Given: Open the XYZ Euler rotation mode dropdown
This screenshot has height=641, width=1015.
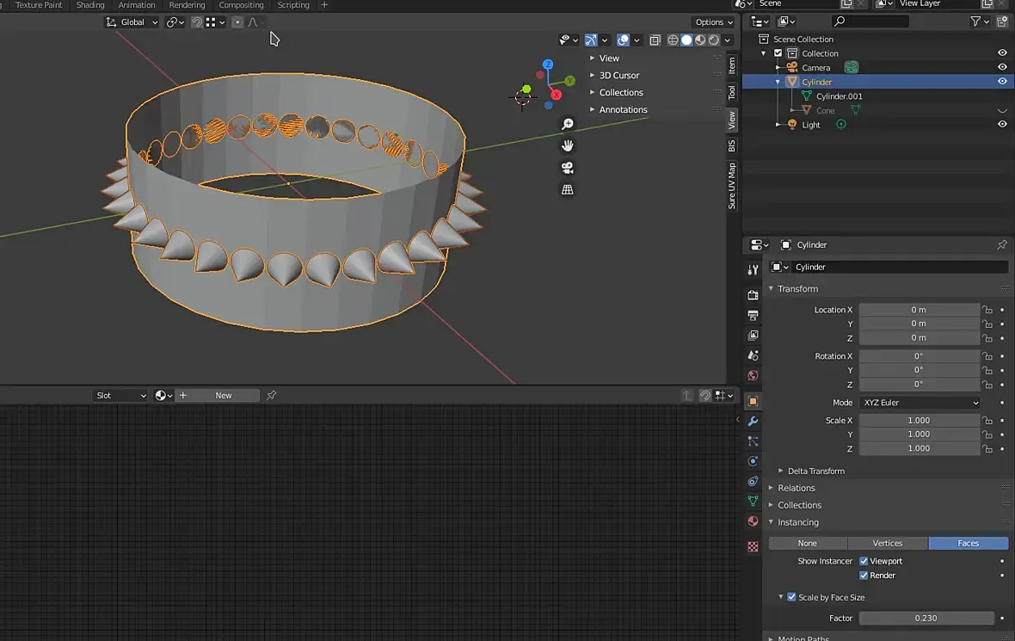Looking at the screenshot, I should tap(920, 403).
